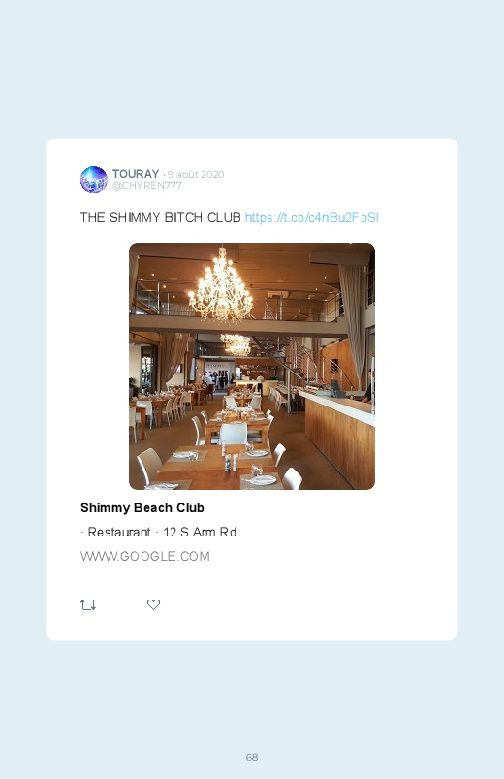Screen dimensions: 504x779
Task: Click the 12 S Arm Rd address
Action: click(200, 532)
